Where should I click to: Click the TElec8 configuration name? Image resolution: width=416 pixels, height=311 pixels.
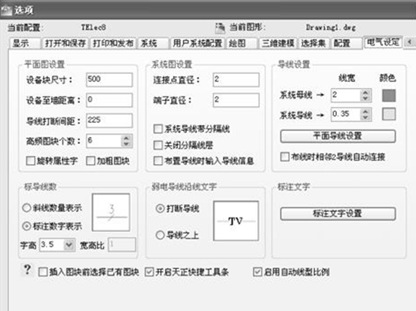point(93,27)
